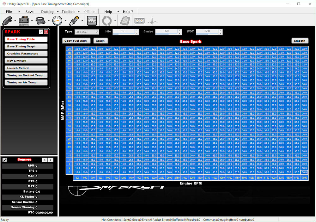Click the Smooth button
Viewport: 316px width, 222px height.
[x=300, y=41]
